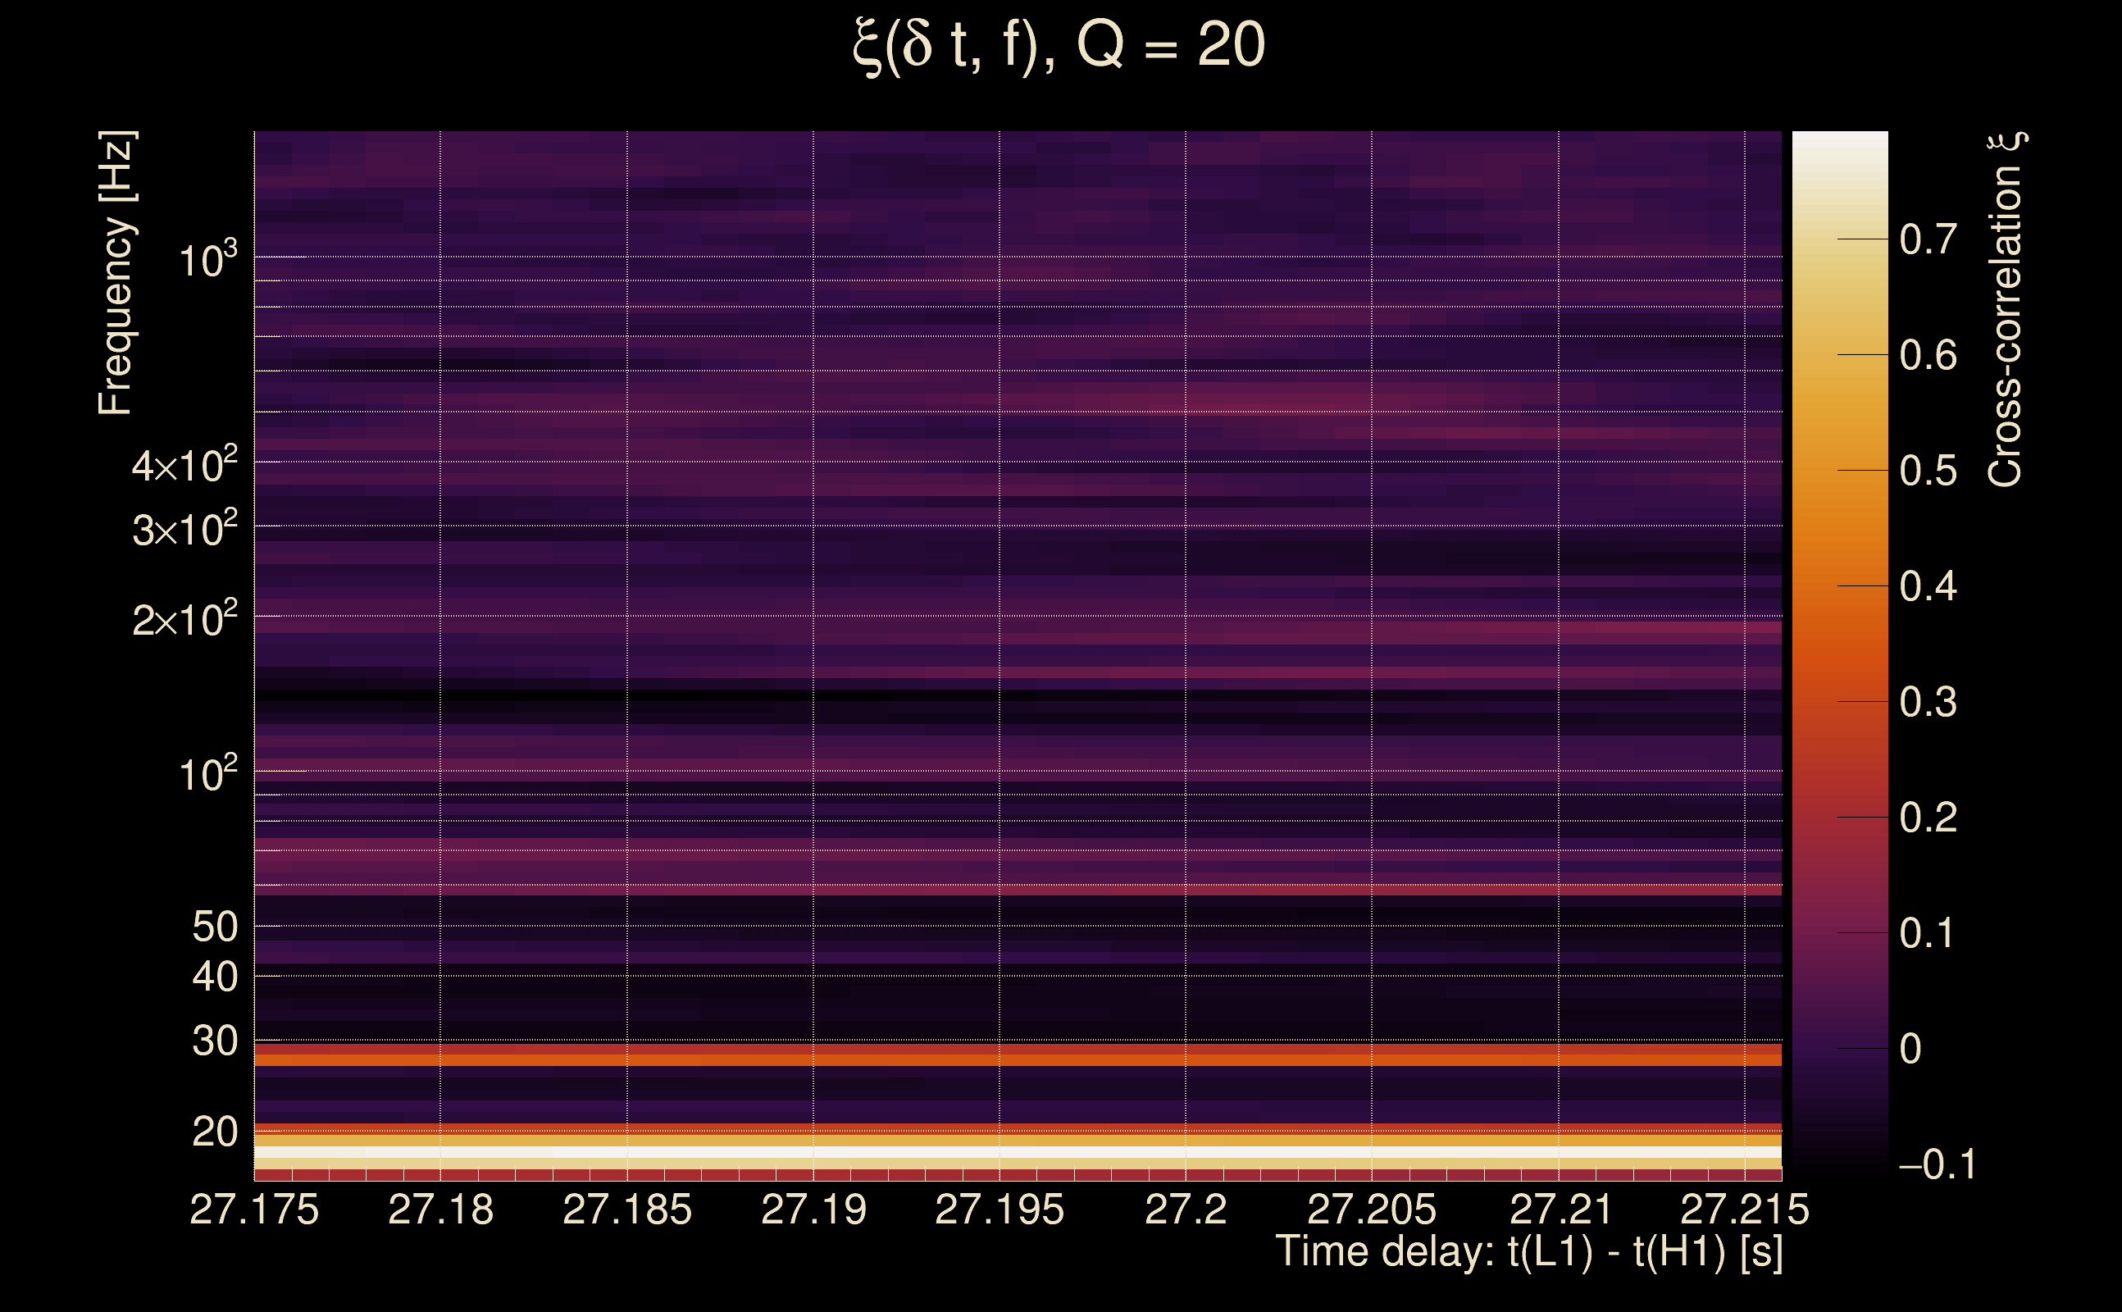
Task: Click the 27.19 tick label on the time axis
Action: (813, 1209)
